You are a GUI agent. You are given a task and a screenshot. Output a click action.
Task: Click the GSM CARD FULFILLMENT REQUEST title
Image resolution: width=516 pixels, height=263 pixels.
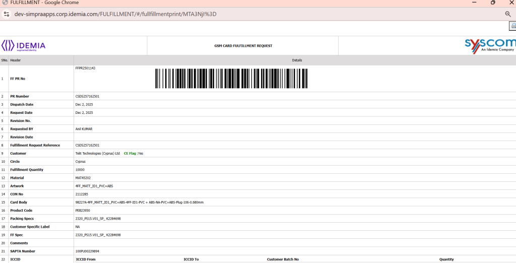point(243,46)
